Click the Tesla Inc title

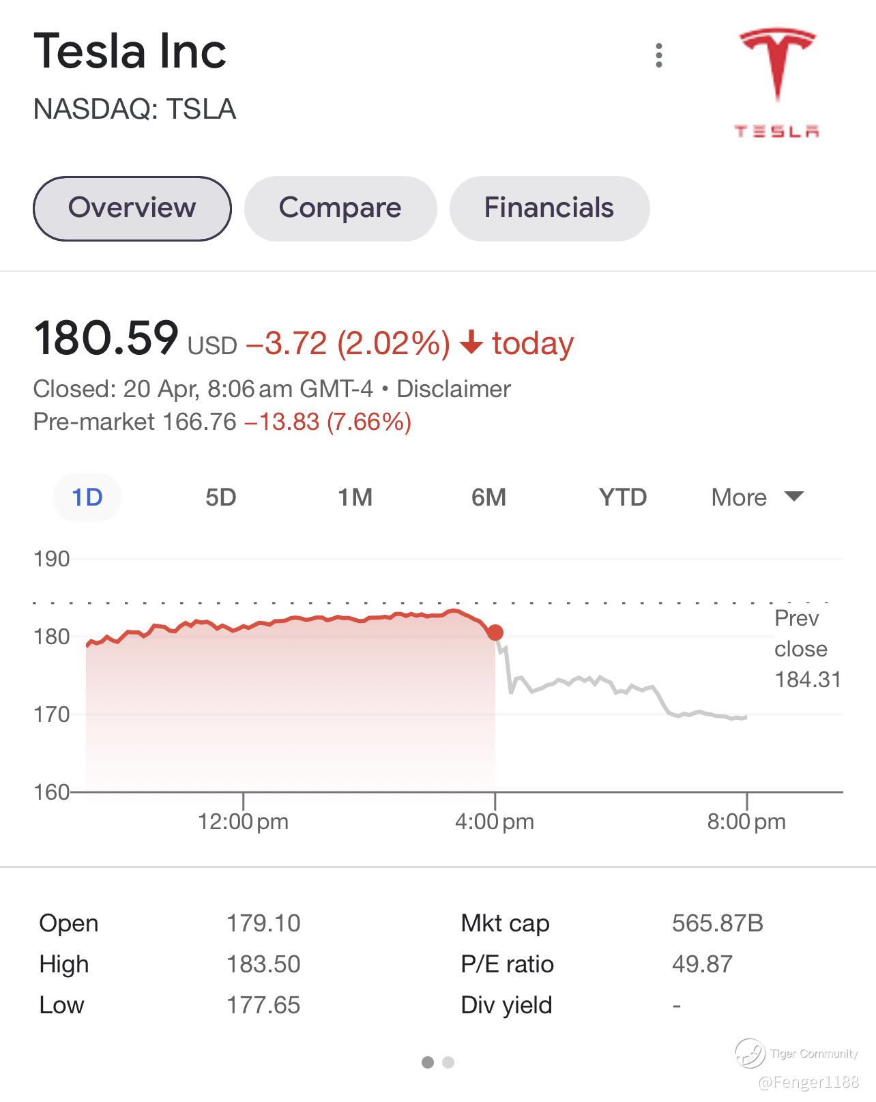coord(130,51)
